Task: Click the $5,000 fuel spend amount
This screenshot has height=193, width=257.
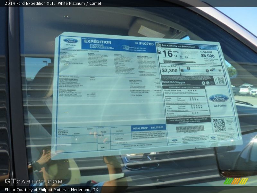Action: 208,56
